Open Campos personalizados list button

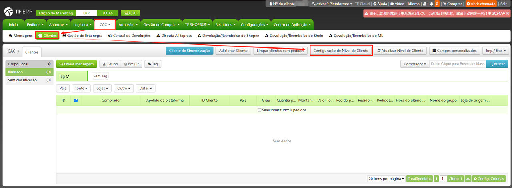[x=454, y=51]
